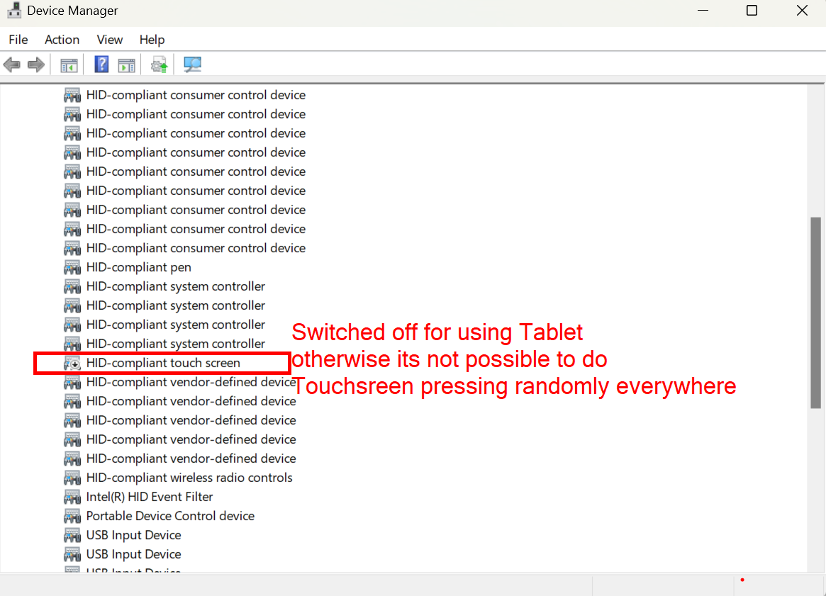Click Scan for hardware changes icon
This screenshot has height=596, width=826.
click(x=192, y=65)
